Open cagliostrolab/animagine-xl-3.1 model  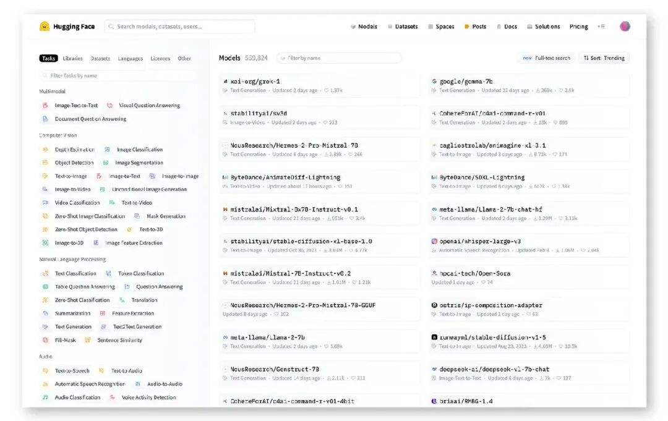pos(529,150)
